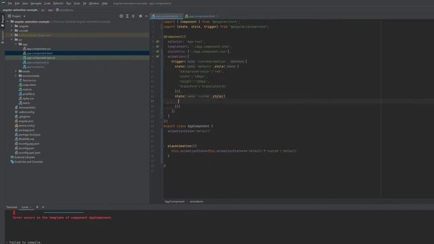
Task: Expand the node_modules folder
Action: coord(12,35)
